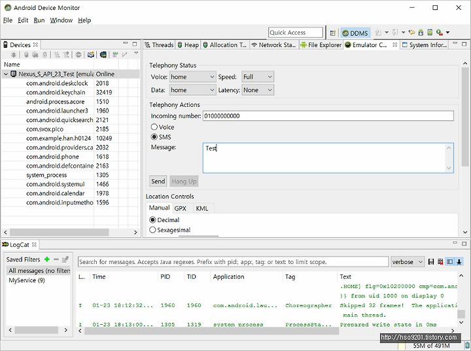This screenshot has height=351, width=471.
Task: Click the run-with-stop green icon in toolbar
Action: (440, 32)
